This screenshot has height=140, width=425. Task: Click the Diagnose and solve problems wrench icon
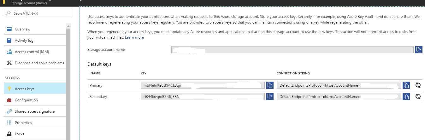9,63
